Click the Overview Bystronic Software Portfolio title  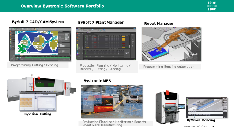tap(62, 6)
